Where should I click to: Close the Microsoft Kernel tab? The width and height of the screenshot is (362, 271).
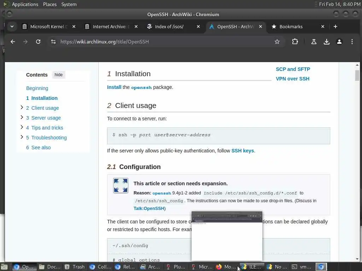74,26
